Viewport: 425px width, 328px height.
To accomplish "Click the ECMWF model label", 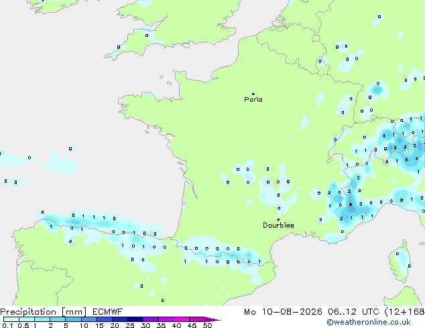I will tap(108, 312).
